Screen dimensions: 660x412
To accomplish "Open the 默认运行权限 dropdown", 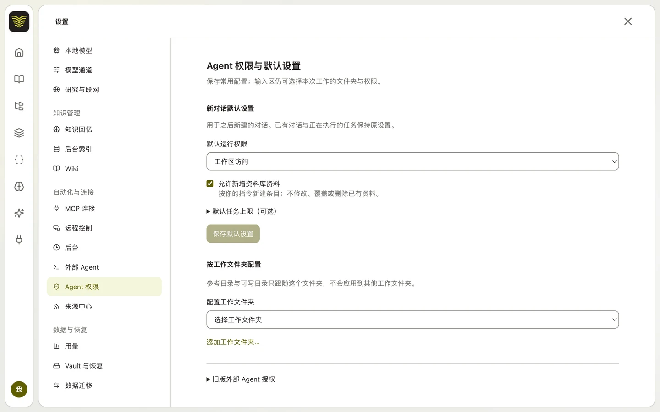I will point(412,162).
